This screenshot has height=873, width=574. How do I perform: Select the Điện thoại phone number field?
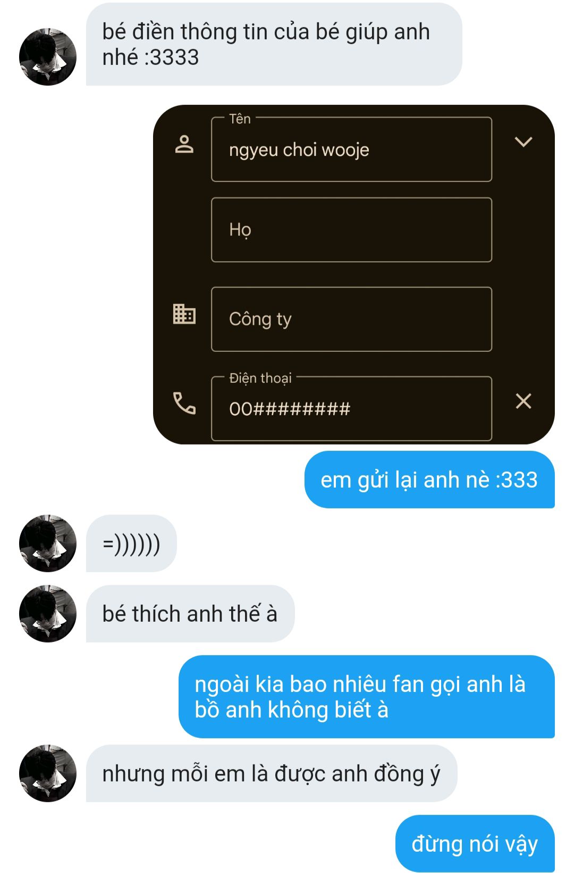point(351,409)
